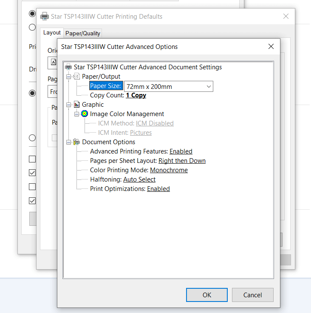Change Print Optimizations Enabled value
The height and width of the screenshot is (313, 311).
click(x=158, y=189)
